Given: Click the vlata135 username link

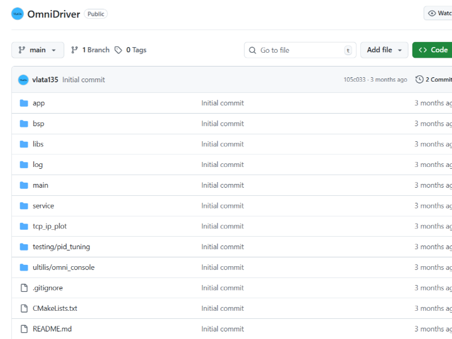Looking at the screenshot, I should (x=45, y=80).
